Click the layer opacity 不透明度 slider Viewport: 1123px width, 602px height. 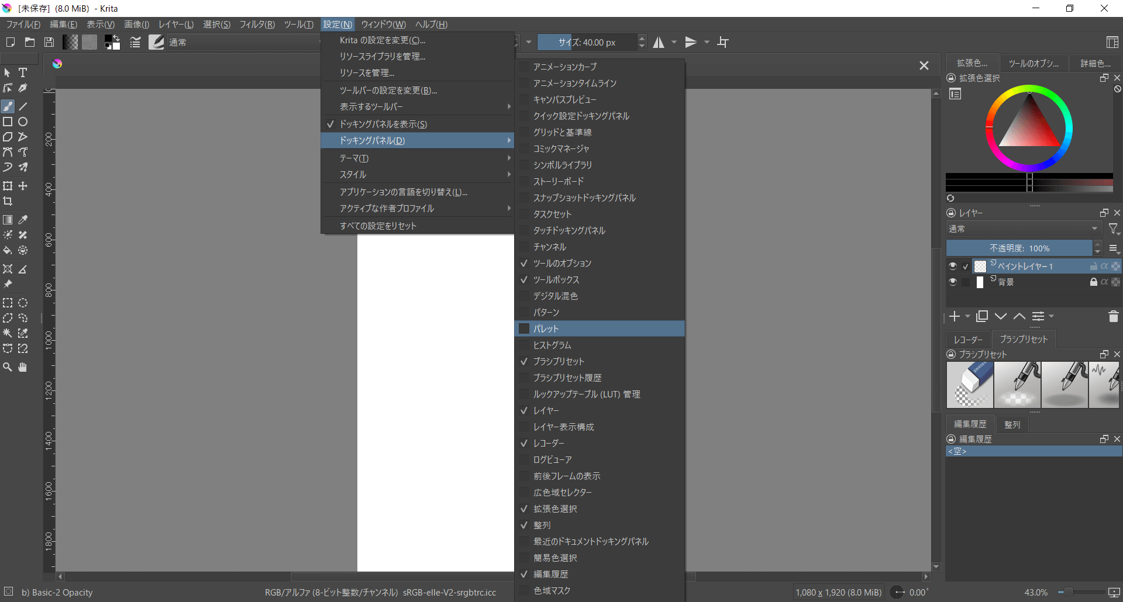tap(1019, 248)
